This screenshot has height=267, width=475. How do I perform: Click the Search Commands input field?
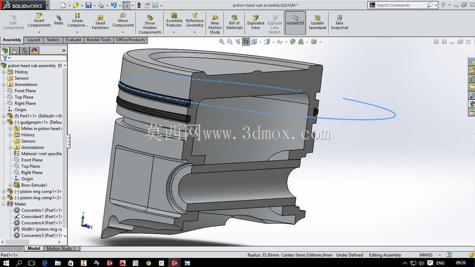pyautogui.click(x=401, y=5)
